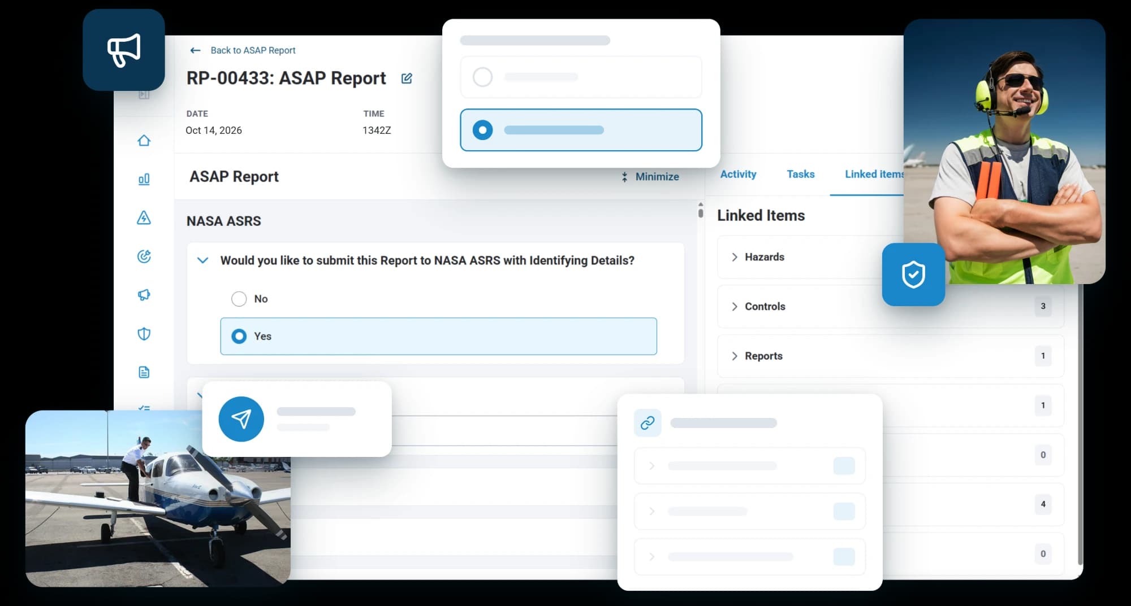The width and height of the screenshot is (1131, 606).
Task: Click the paper plane send icon
Action: point(241,419)
